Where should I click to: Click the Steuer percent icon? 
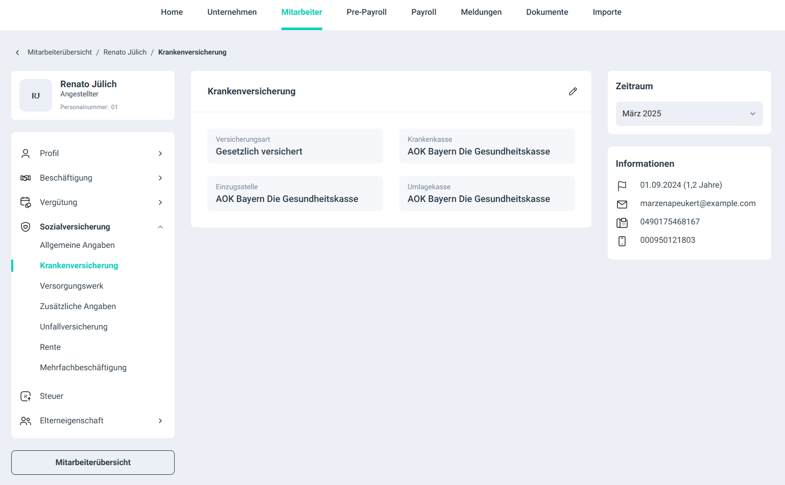(26, 396)
